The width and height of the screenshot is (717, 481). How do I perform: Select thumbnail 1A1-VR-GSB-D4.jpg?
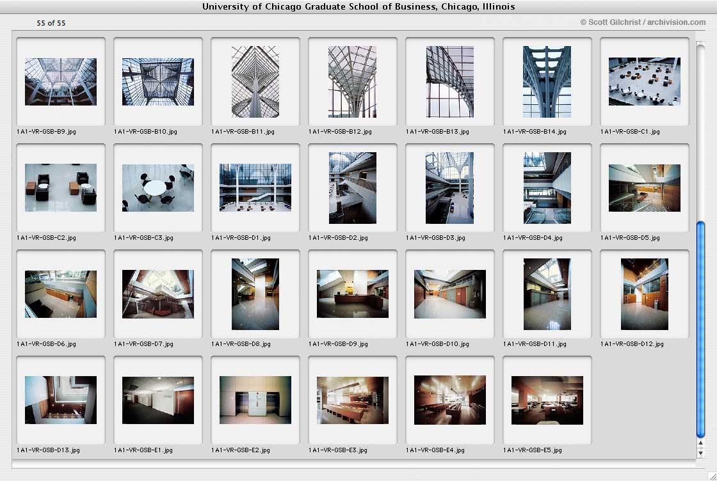point(547,188)
